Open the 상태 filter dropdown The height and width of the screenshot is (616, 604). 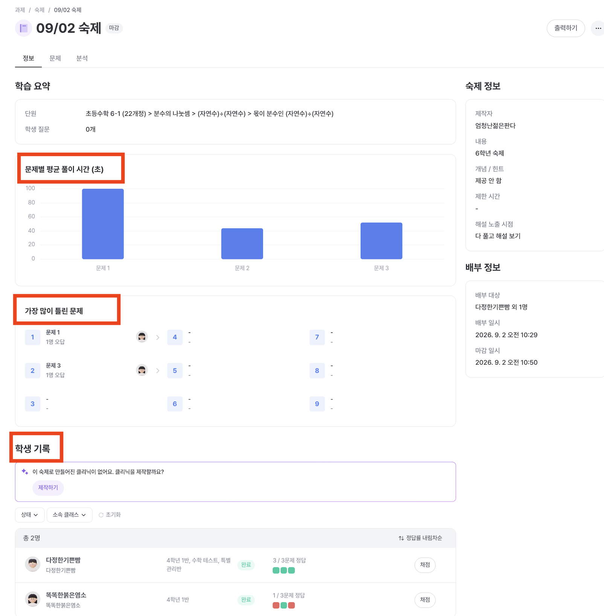click(30, 515)
